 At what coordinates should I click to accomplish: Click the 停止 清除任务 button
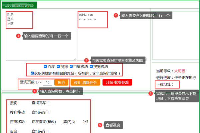(x=85, y=82)
